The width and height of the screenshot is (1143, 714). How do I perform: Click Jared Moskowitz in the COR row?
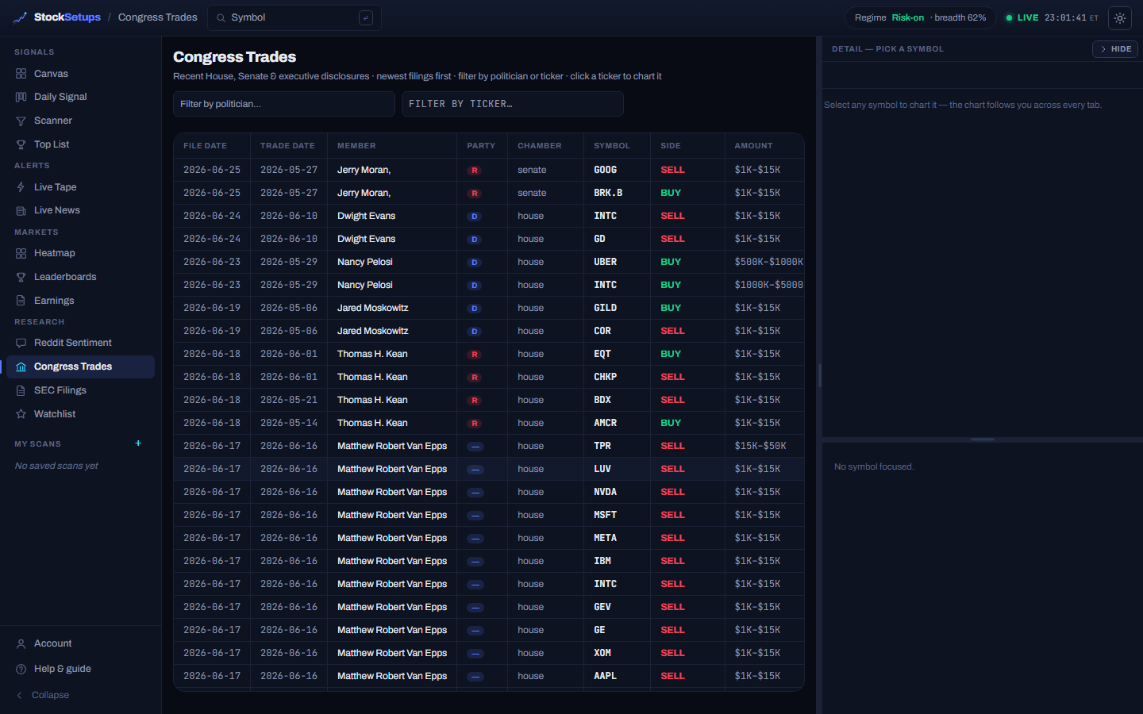[x=372, y=331]
